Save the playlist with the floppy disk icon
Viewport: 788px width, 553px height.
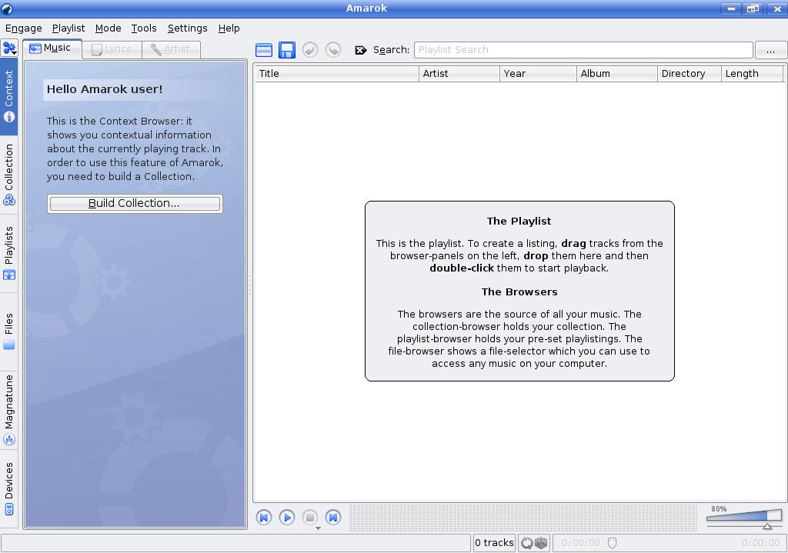tap(287, 50)
